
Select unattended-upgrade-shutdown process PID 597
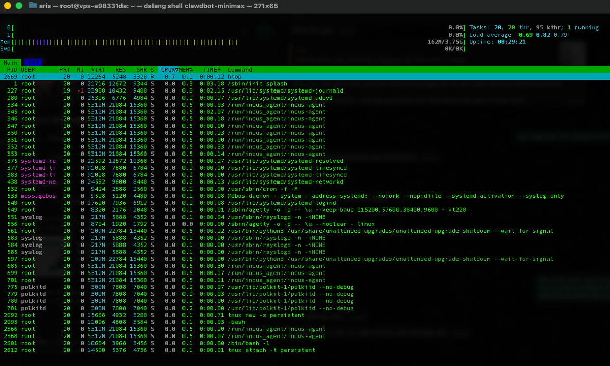click(305, 259)
